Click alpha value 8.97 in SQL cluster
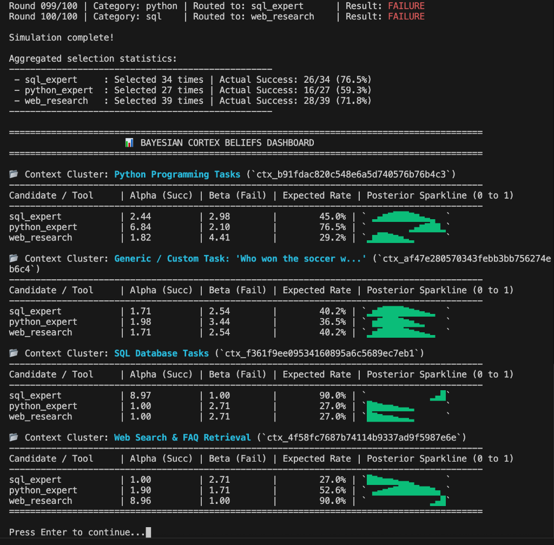 (x=140, y=396)
